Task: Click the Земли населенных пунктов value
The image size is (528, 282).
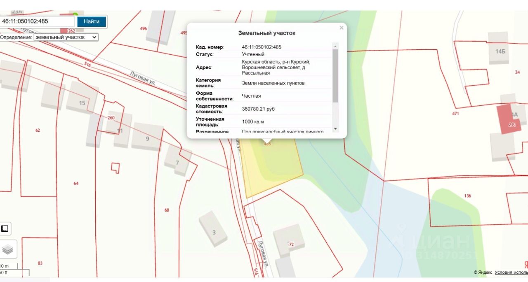Action: (x=273, y=83)
